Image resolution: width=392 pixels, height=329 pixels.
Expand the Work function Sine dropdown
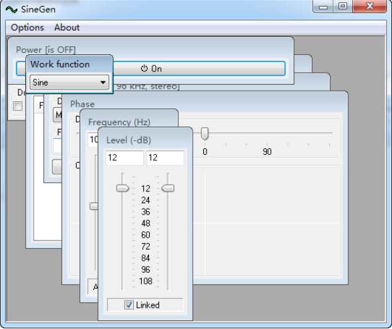70,82
